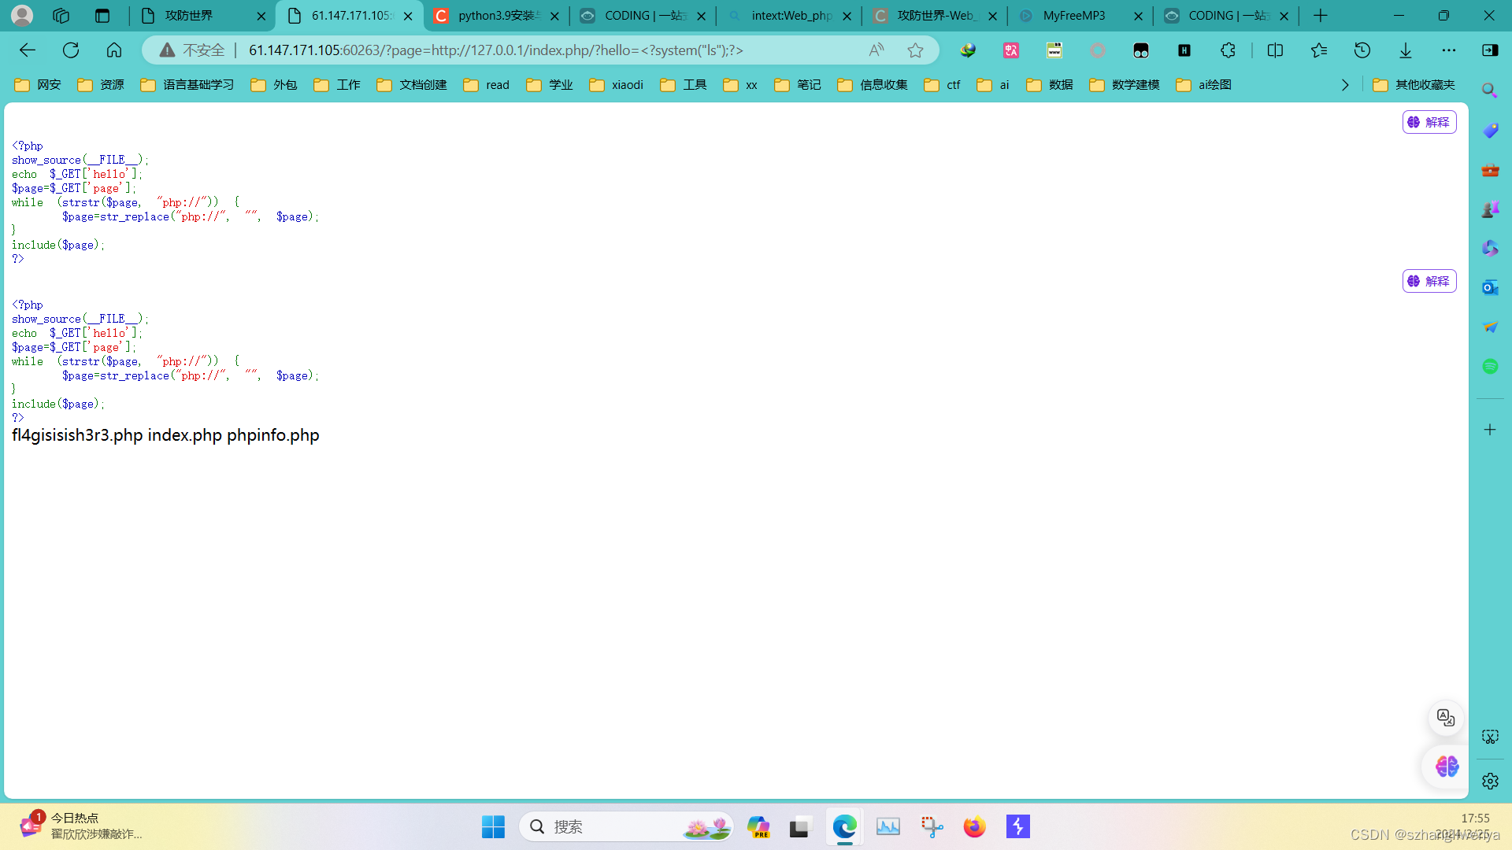Screen dimensions: 1512x850
Task: Toggle read aloud in the address bar
Action: click(x=876, y=50)
